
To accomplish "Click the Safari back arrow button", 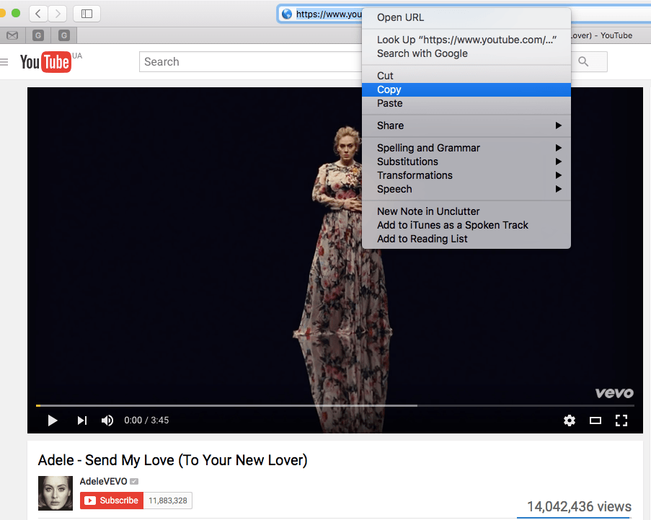I will click(39, 14).
